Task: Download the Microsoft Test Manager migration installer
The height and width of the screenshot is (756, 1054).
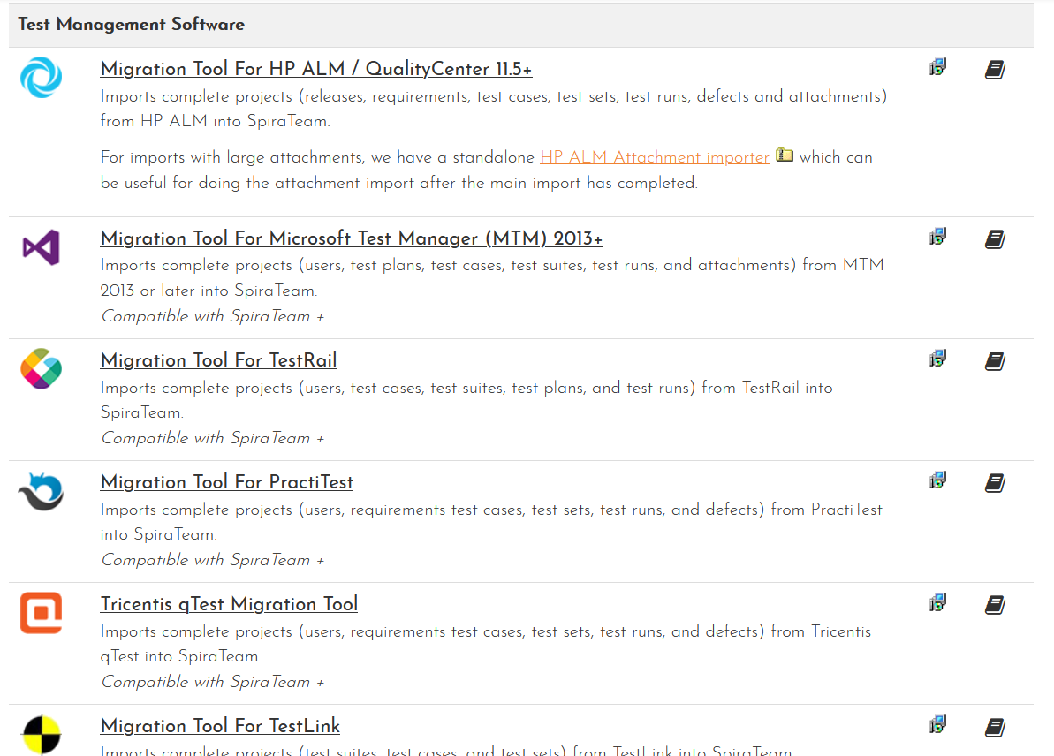Action: 937,237
